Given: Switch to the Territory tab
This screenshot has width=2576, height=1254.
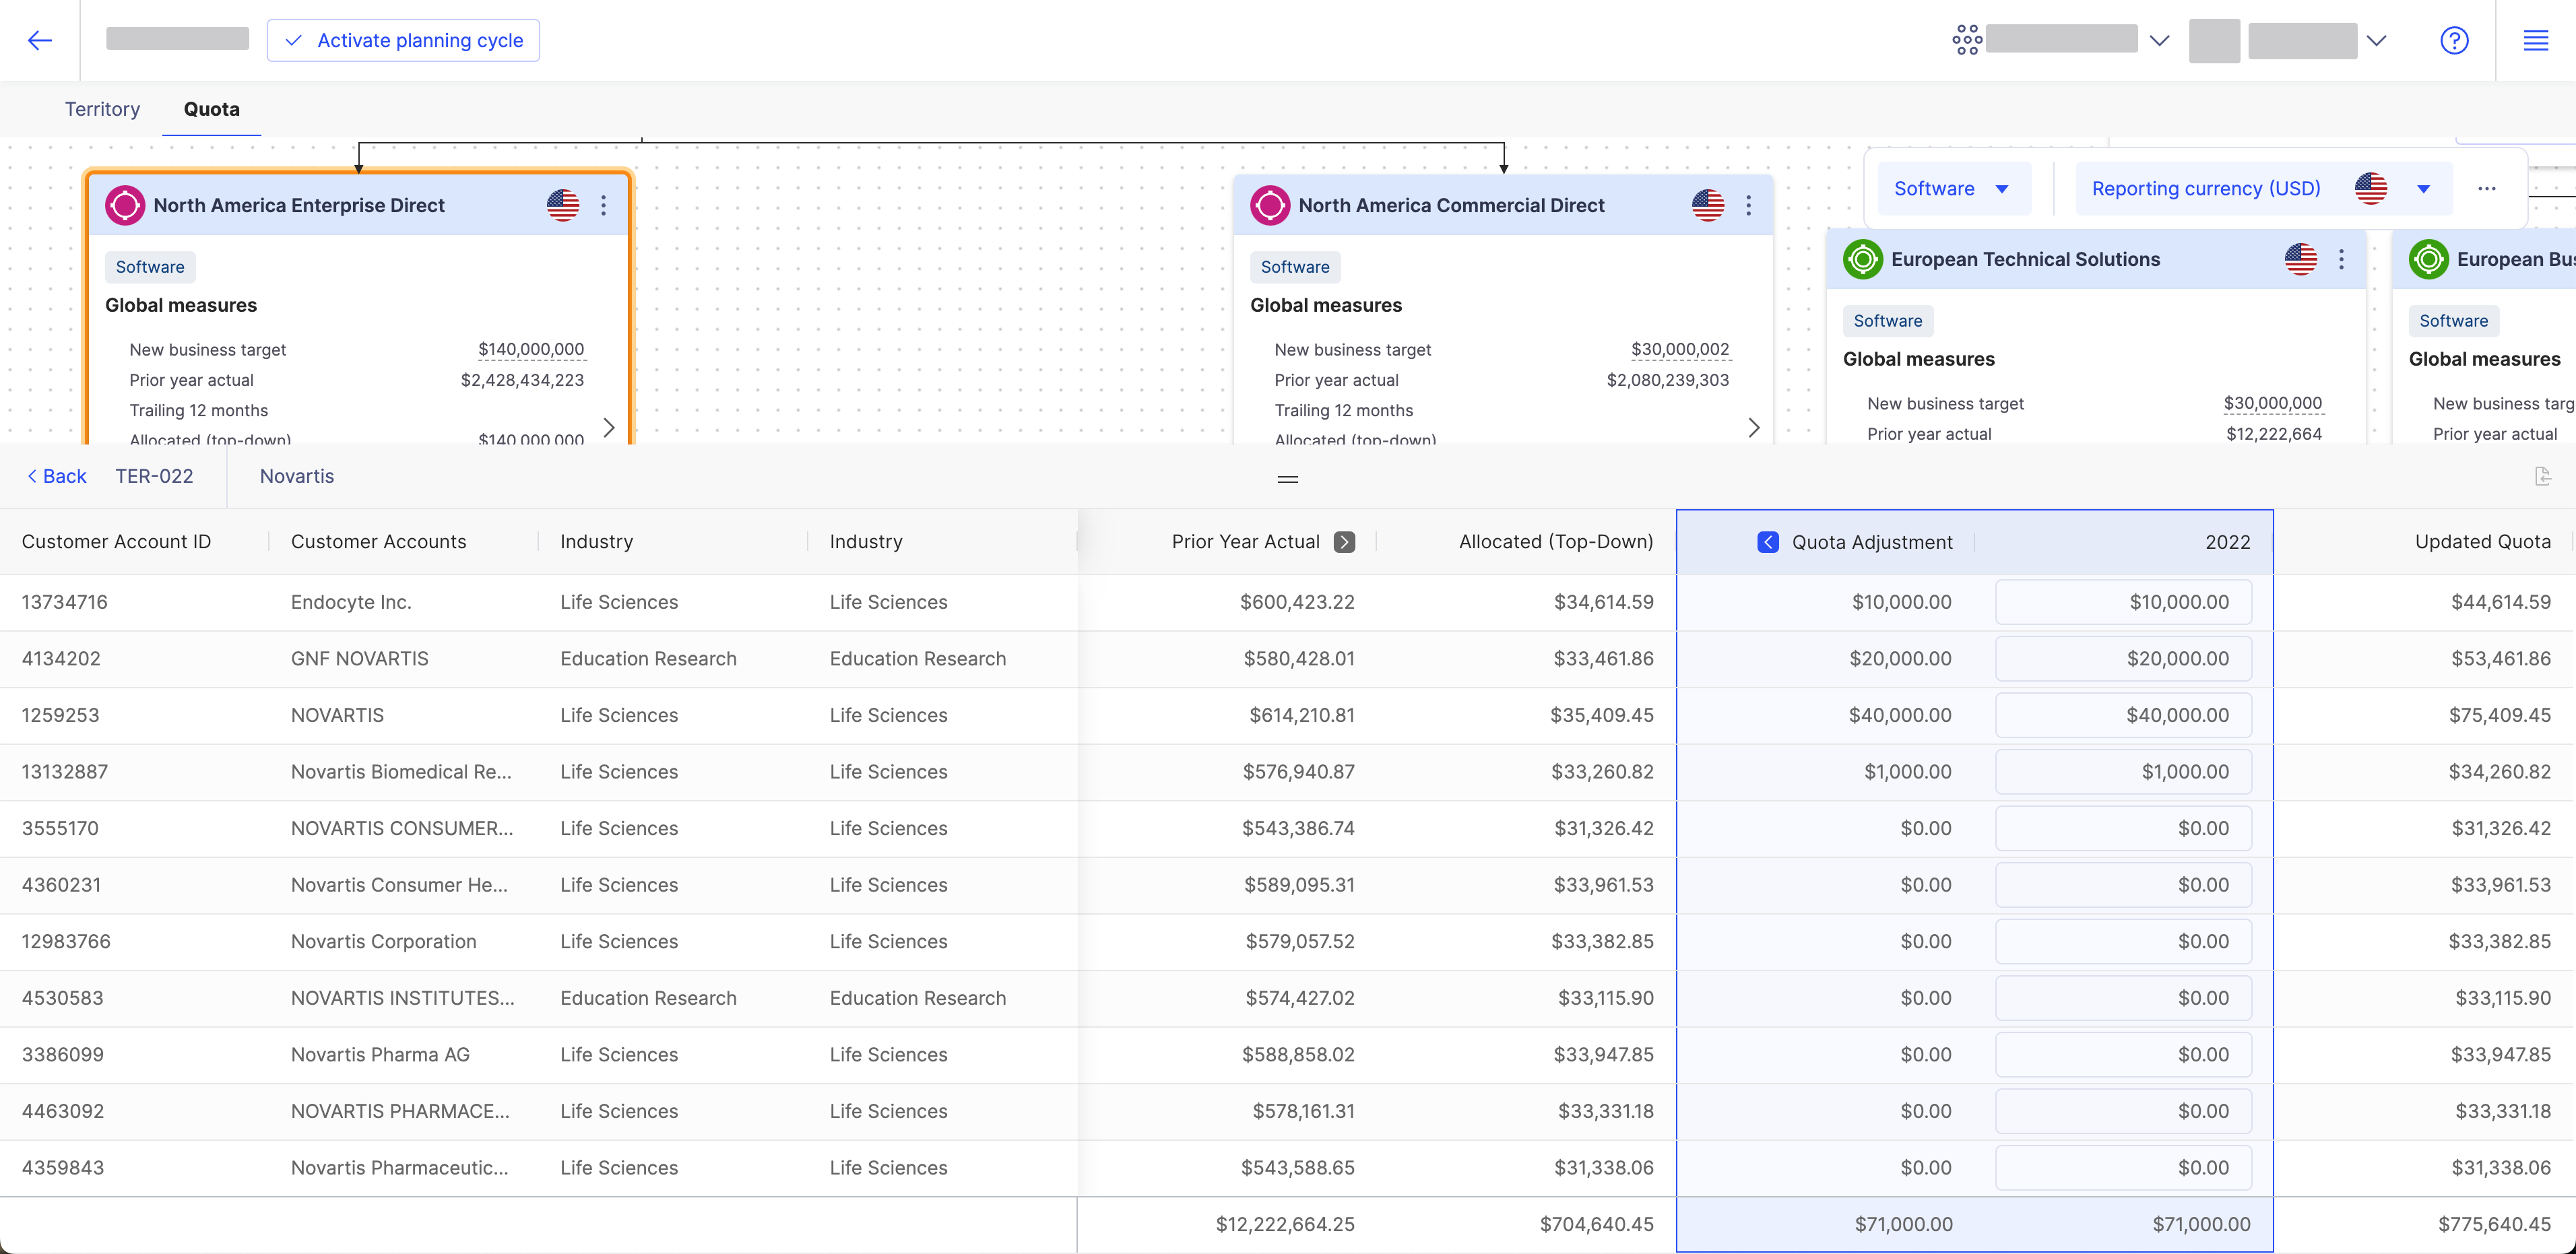Looking at the screenshot, I should (102, 109).
